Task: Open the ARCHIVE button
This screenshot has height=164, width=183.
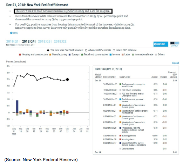Action: pos(161,44)
